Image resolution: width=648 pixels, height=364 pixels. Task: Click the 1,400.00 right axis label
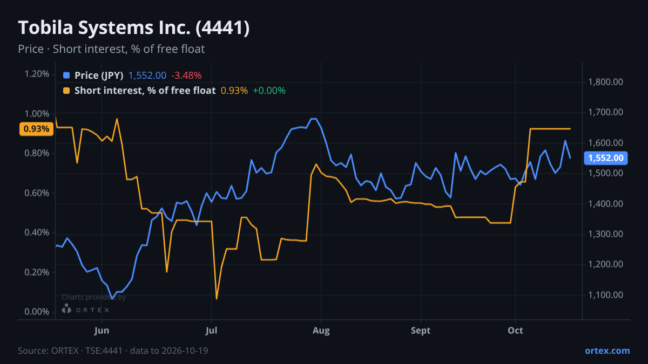click(606, 204)
